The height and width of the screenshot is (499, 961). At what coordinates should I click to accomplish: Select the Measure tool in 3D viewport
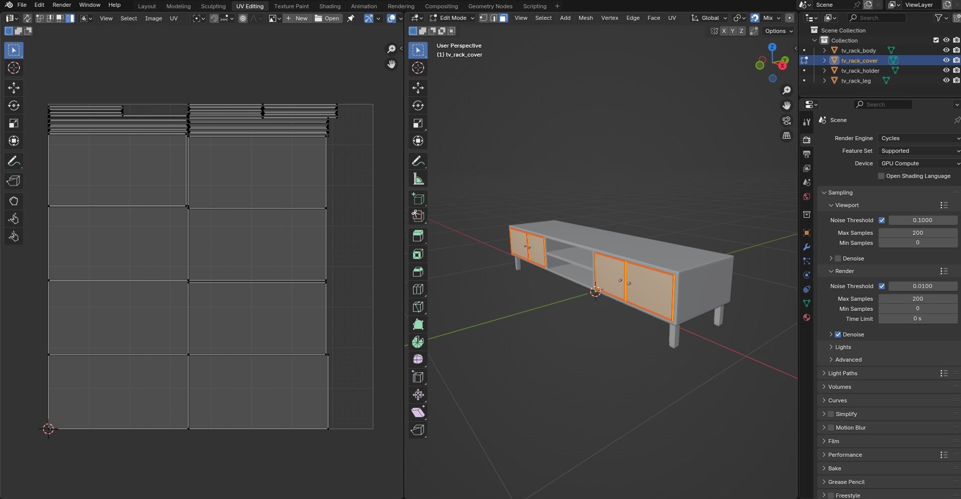coord(418,179)
